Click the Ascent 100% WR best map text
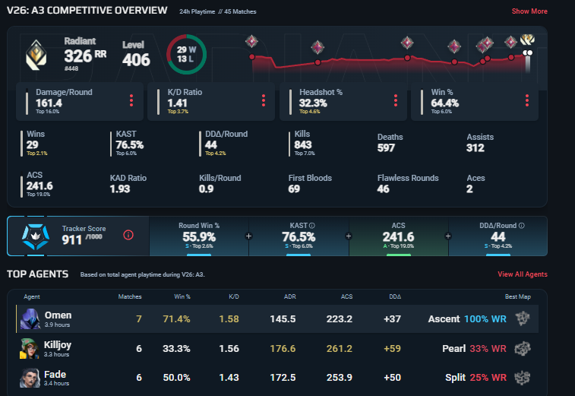This screenshot has width=575, height=396. click(x=467, y=319)
